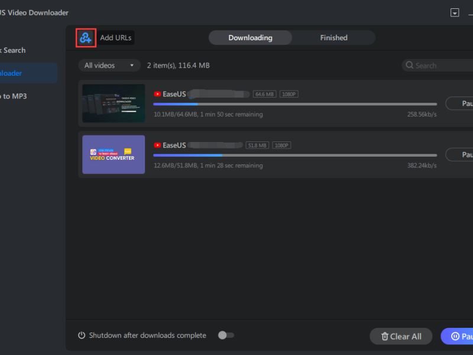Open the Video Converter thumbnail
This screenshot has width=473, height=355.
[x=114, y=154]
